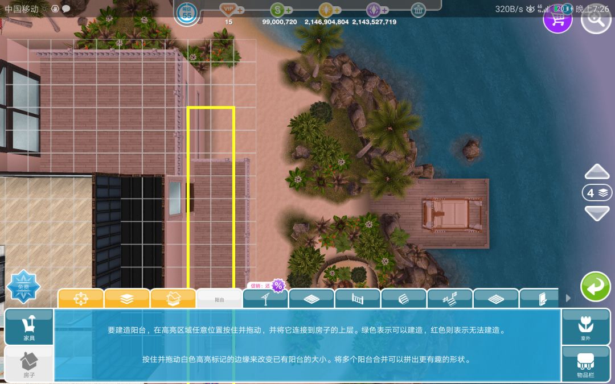Tap the small rock in the sea

(471, 149)
